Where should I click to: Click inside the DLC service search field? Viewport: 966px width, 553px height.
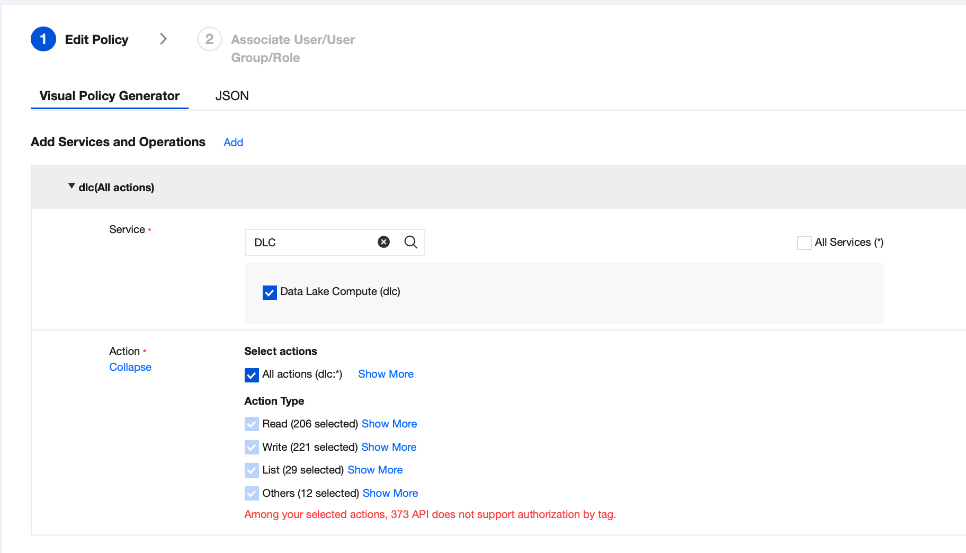pos(312,242)
